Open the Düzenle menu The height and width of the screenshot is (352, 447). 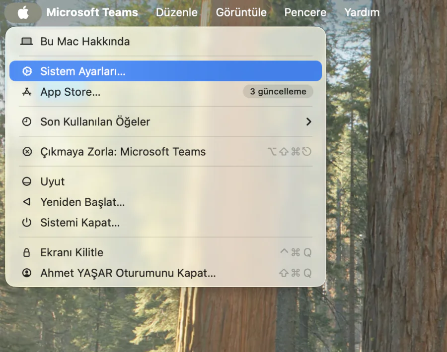click(176, 12)
